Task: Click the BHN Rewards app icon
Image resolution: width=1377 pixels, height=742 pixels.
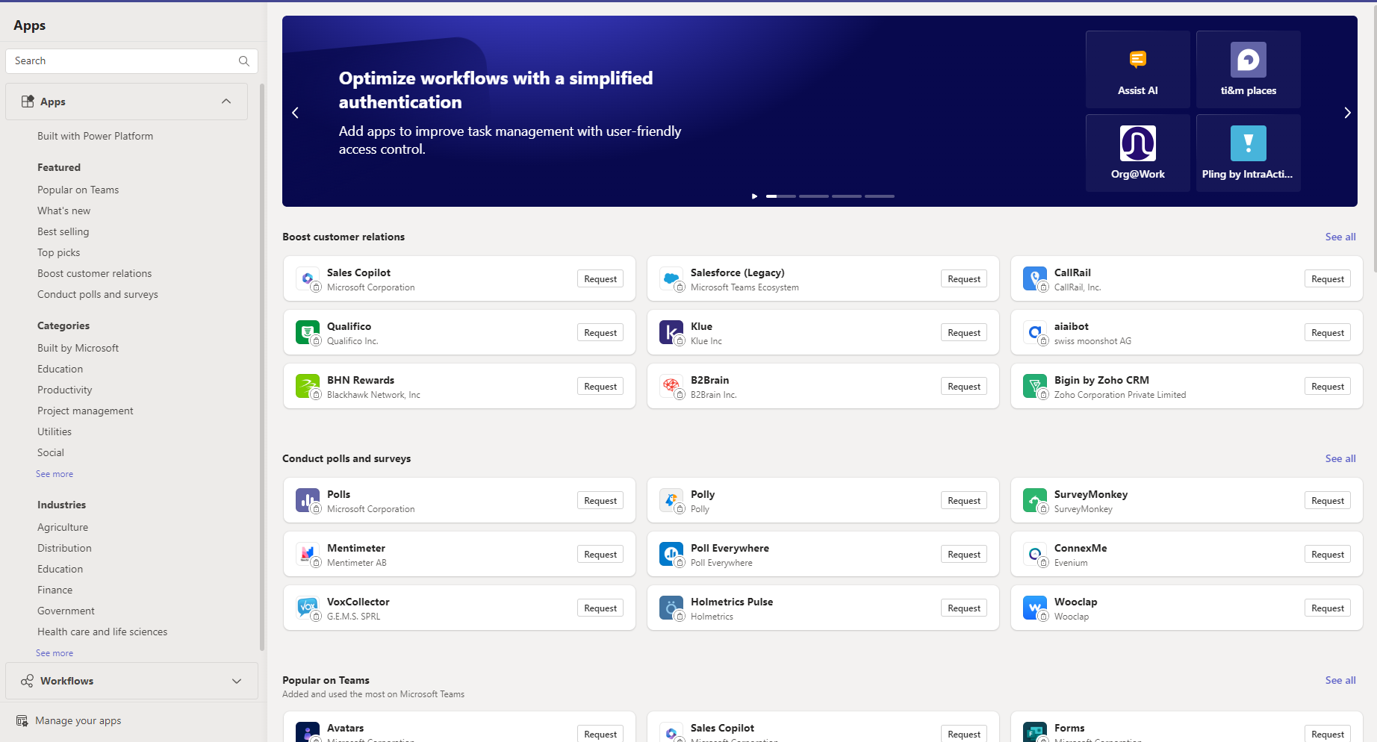Action: tap(308, 386)
